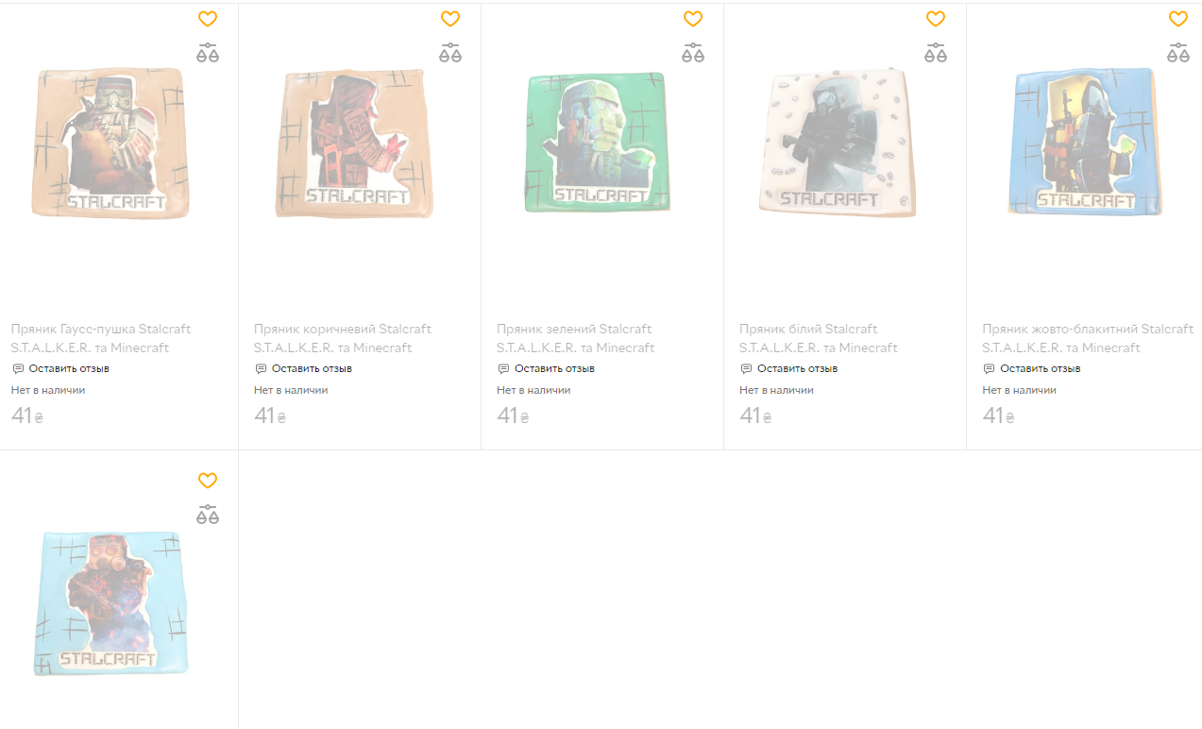The image size is (1202, 729).
Task: Compare the коричневий Stalcraft gingerbread
Action: point(450,53)
